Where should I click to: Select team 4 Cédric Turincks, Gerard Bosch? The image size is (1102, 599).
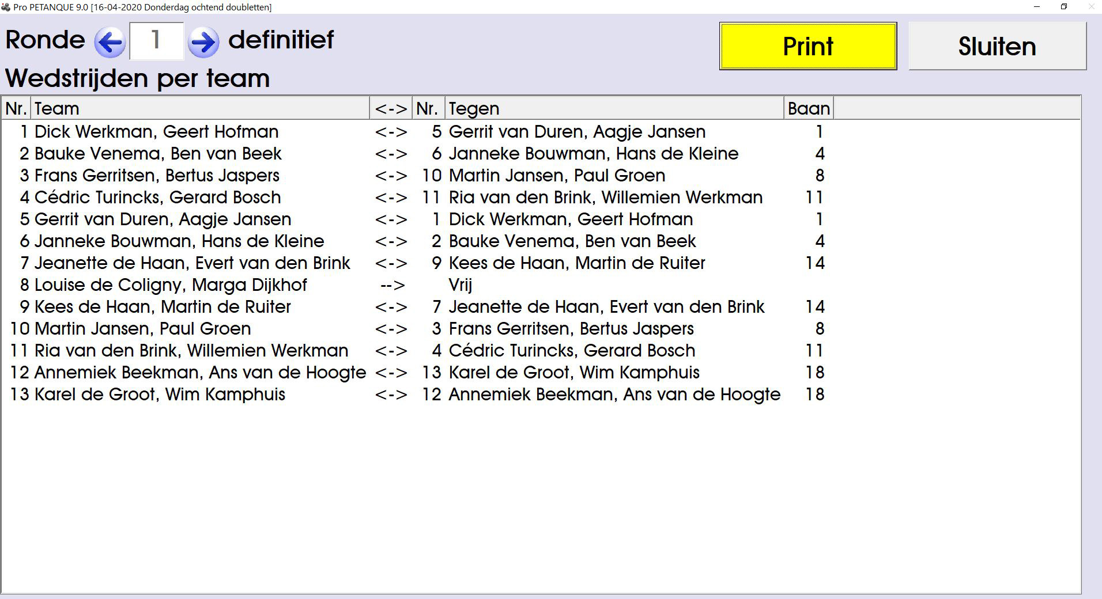tap(157, 198)
